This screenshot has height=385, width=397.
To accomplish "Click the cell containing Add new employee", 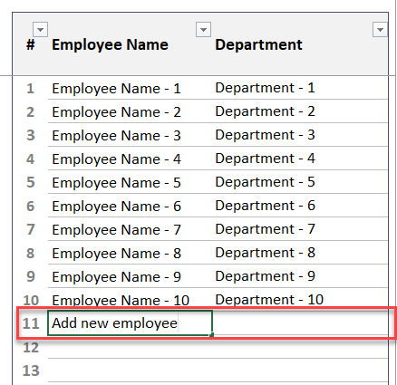I will [131, 323].
